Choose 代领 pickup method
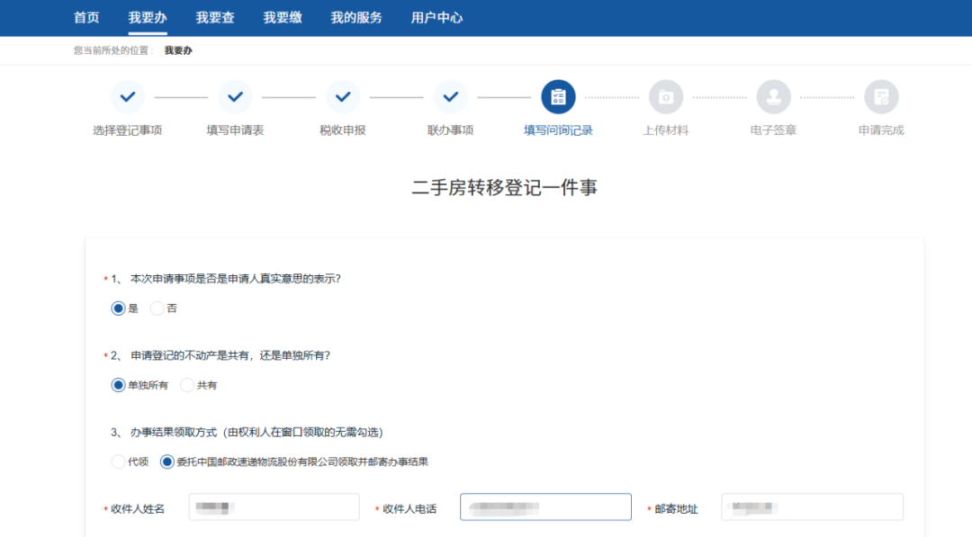 118,462
